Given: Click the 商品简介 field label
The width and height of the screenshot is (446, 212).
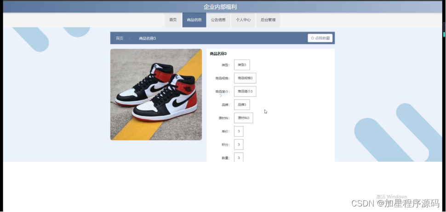Looking at the screenshot, I should [223, 92].
